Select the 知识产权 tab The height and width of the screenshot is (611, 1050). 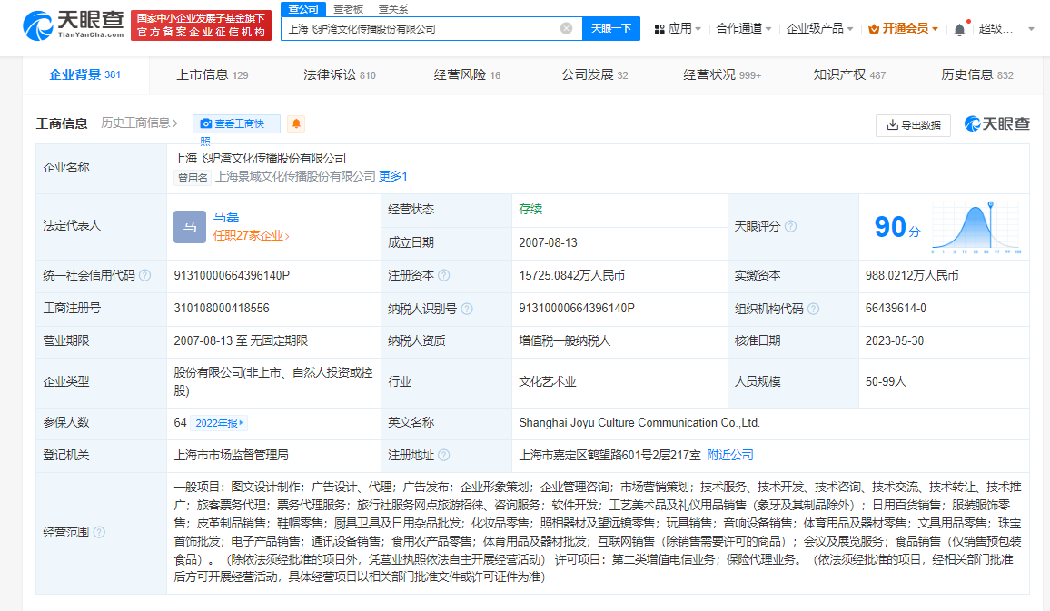[849, 75]
